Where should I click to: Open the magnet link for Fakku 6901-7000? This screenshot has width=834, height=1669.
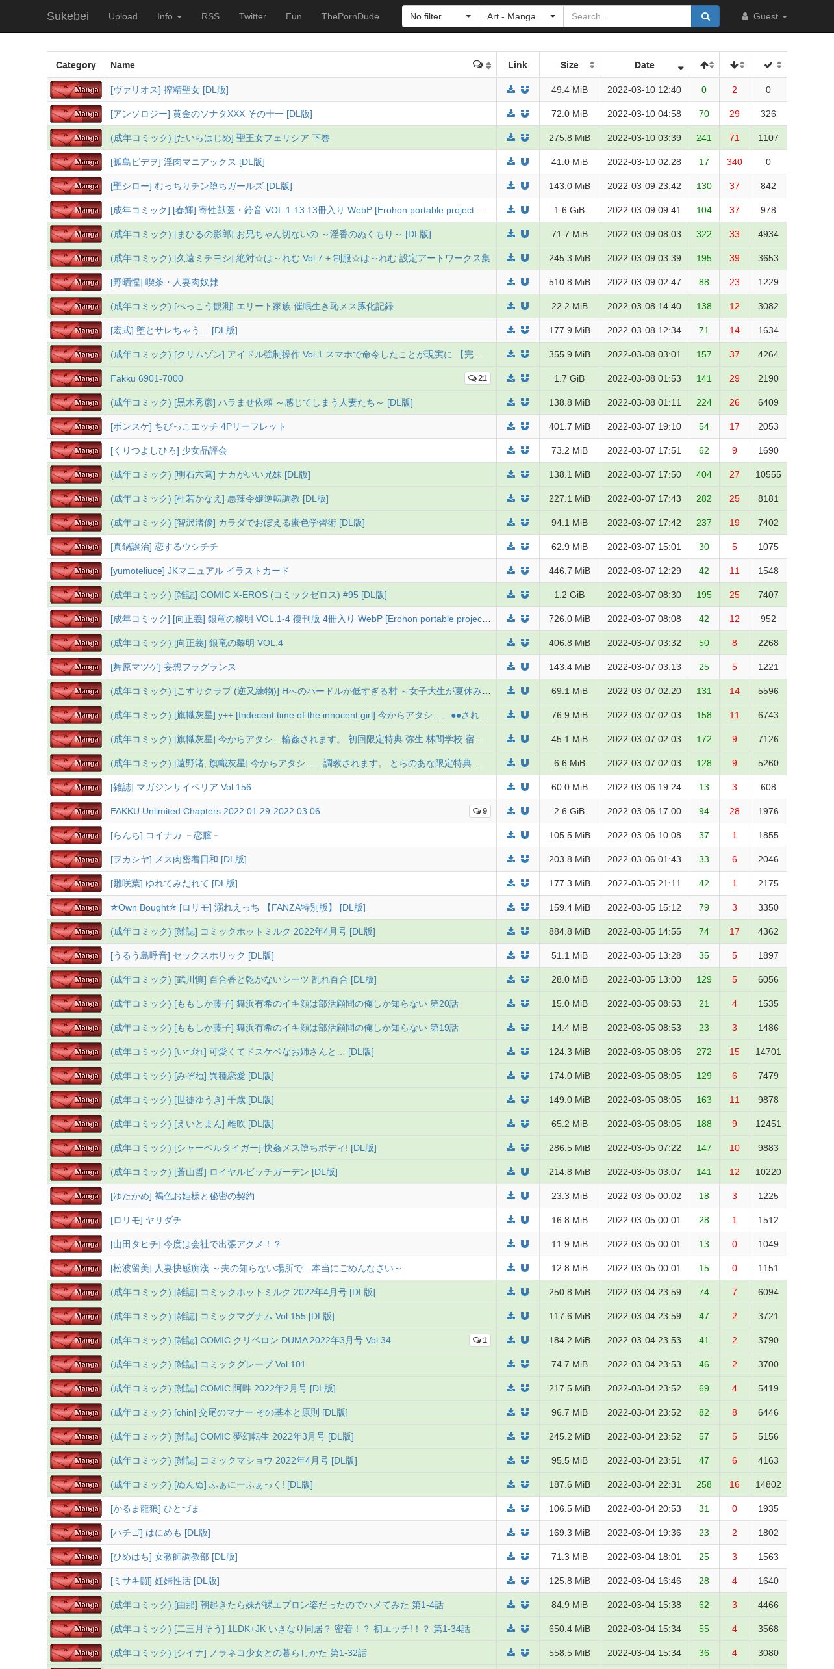point(525,378)
